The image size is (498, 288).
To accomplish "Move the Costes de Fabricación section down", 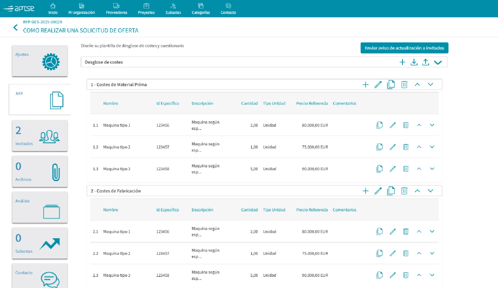I will pos(431,191).
